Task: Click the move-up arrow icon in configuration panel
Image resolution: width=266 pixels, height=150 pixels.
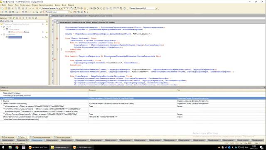Action: pos(23,18)
